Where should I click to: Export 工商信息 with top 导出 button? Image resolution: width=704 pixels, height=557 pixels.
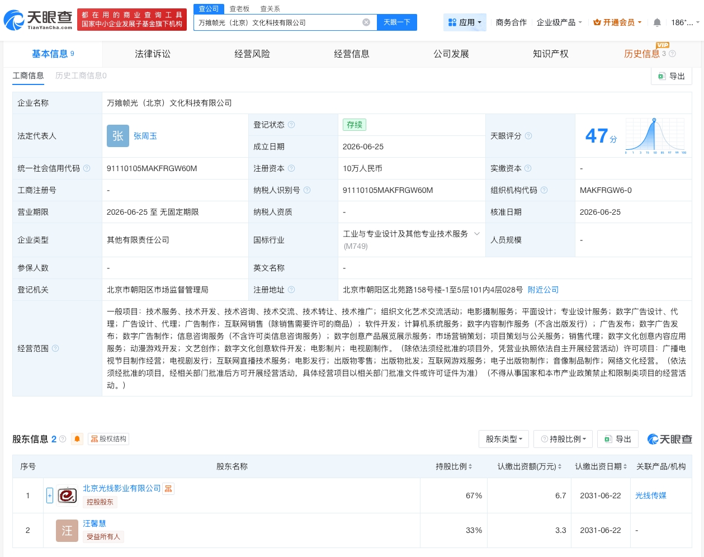pos(672,76)
